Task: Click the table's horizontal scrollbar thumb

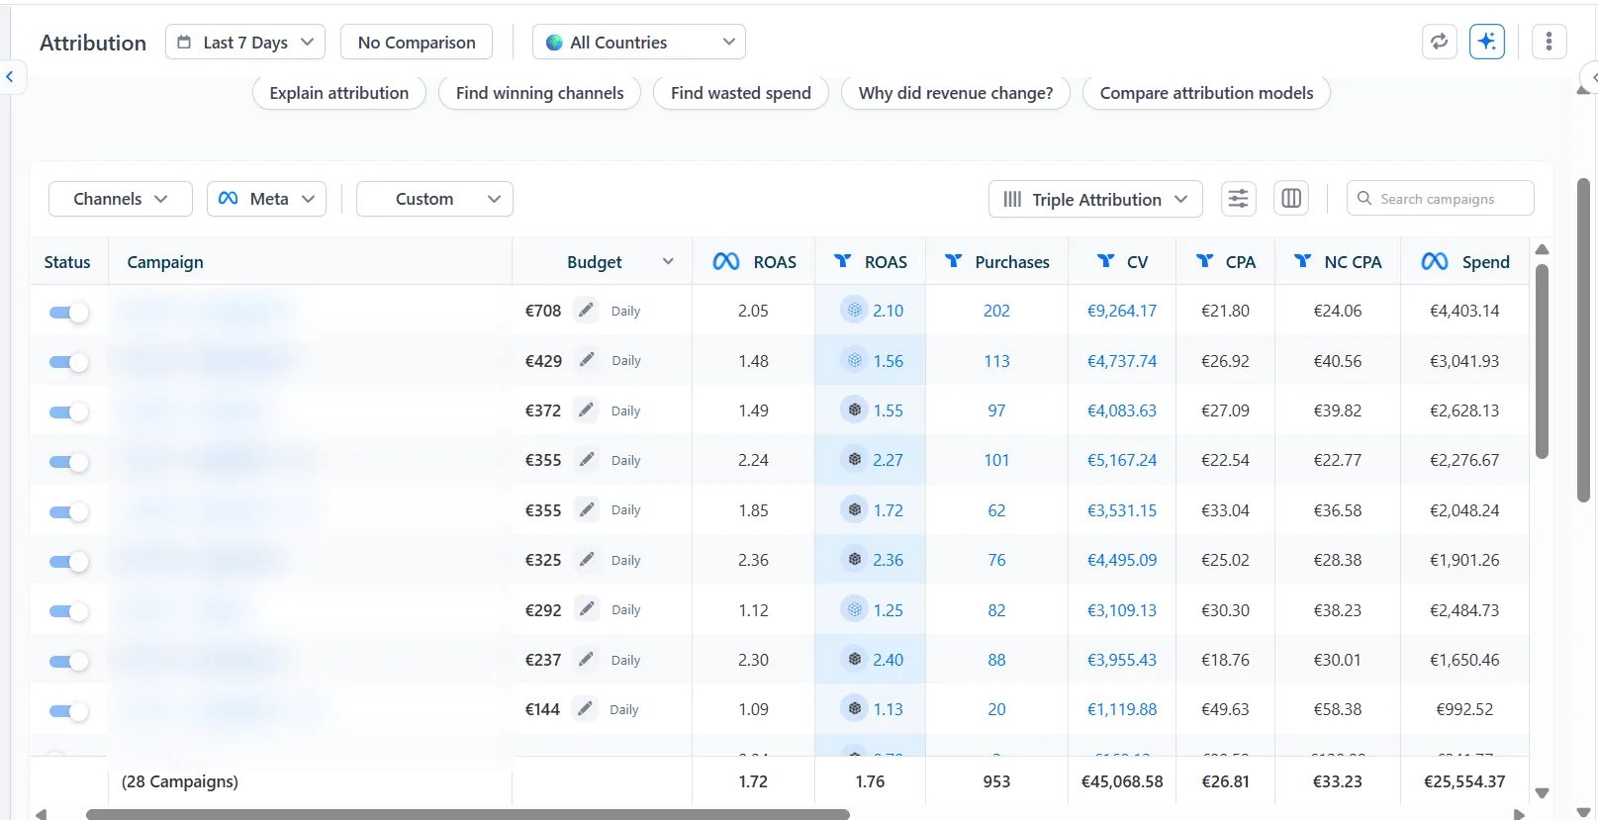Action: click(468, 815)
